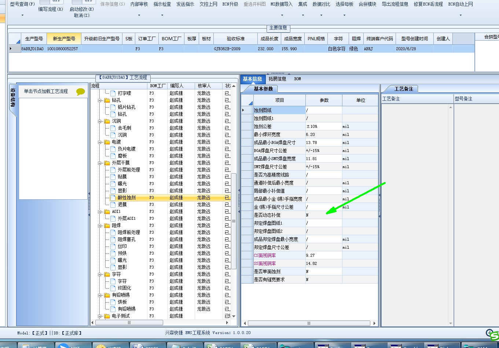Viewport: 499px width, 348px height.
Task: Open the MI数据导入 dropdown arrow
Action: (x=282, y=15)
